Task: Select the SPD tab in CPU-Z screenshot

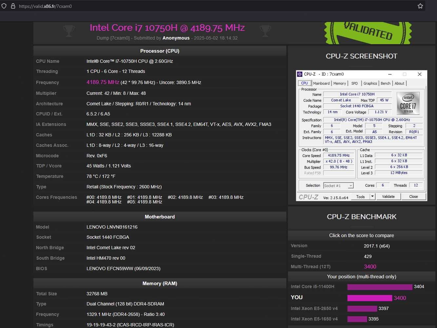Action: point(355,83)
